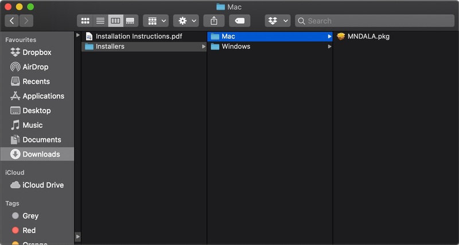Screen dimensions: 459x245
Task: Click the Share toolbar button
Action: click(x=214, y=21)
